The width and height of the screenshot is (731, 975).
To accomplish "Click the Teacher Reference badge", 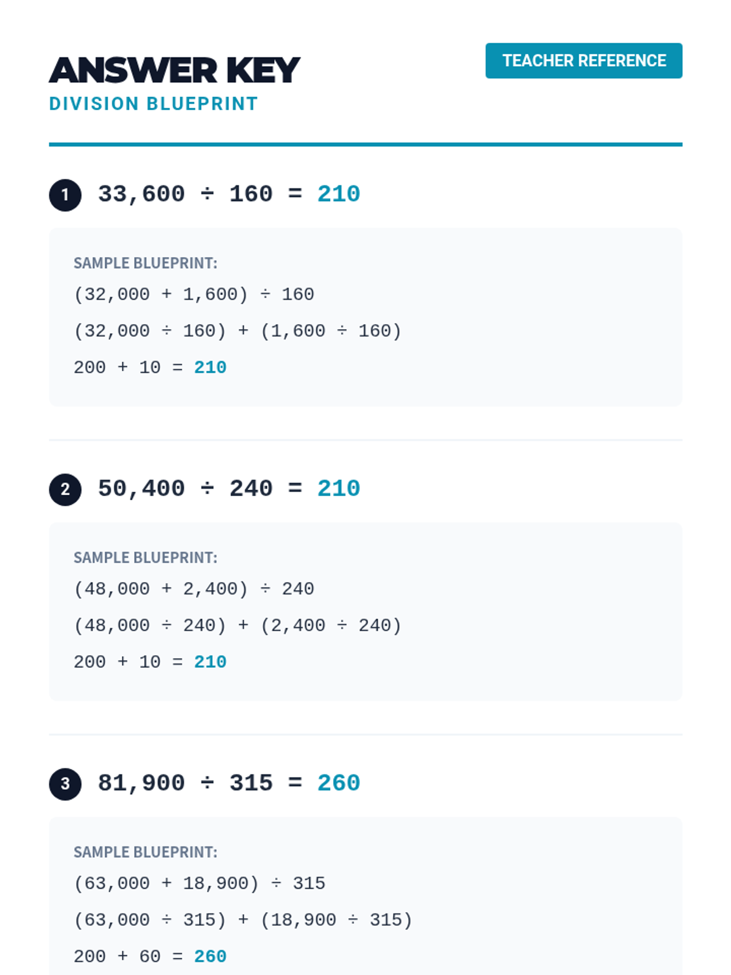I will pyautogui.click(x=584, y=61).
